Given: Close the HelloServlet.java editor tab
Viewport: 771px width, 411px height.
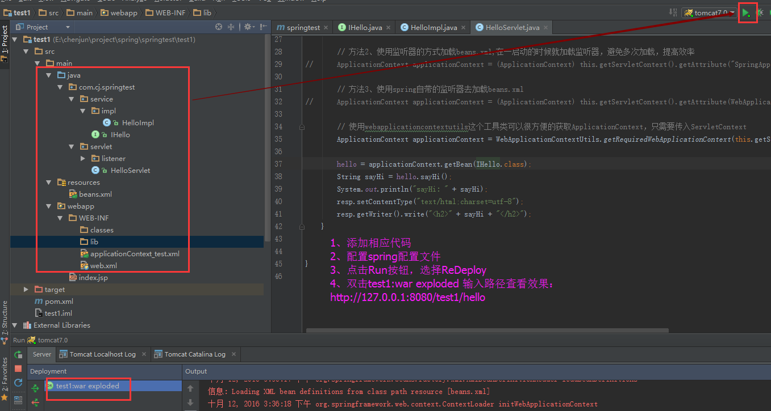Looking at the screenshot, I should [547, 27].
